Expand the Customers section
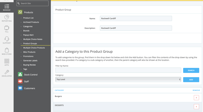This screenshot has height=112, width=203. [x=30, y=88]
